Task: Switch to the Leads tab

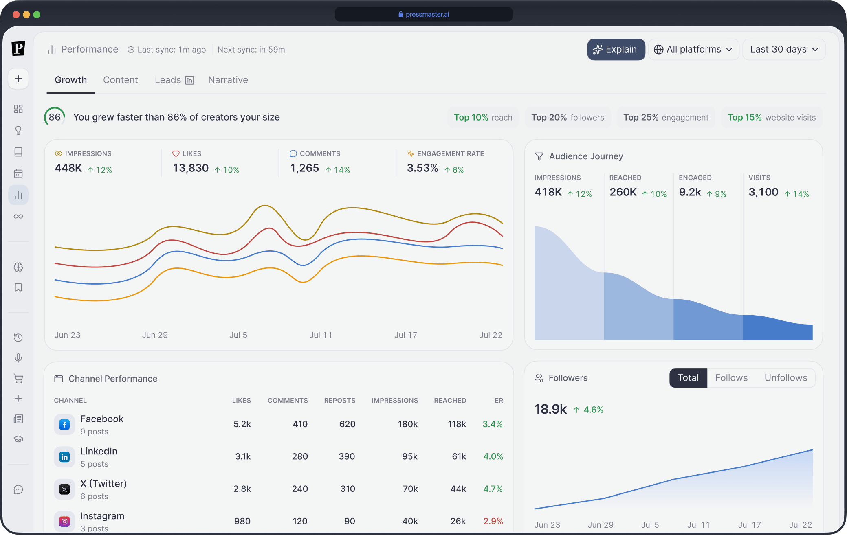Action: pos(174,80)
